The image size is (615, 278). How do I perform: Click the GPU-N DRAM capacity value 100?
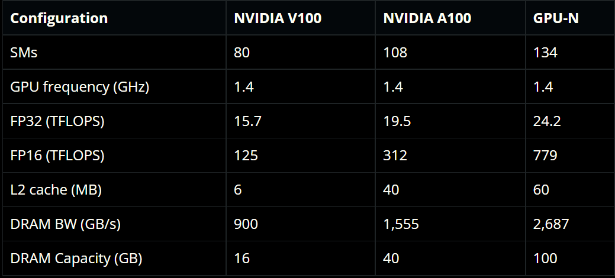pyautogui.click(x=545, y=258)
